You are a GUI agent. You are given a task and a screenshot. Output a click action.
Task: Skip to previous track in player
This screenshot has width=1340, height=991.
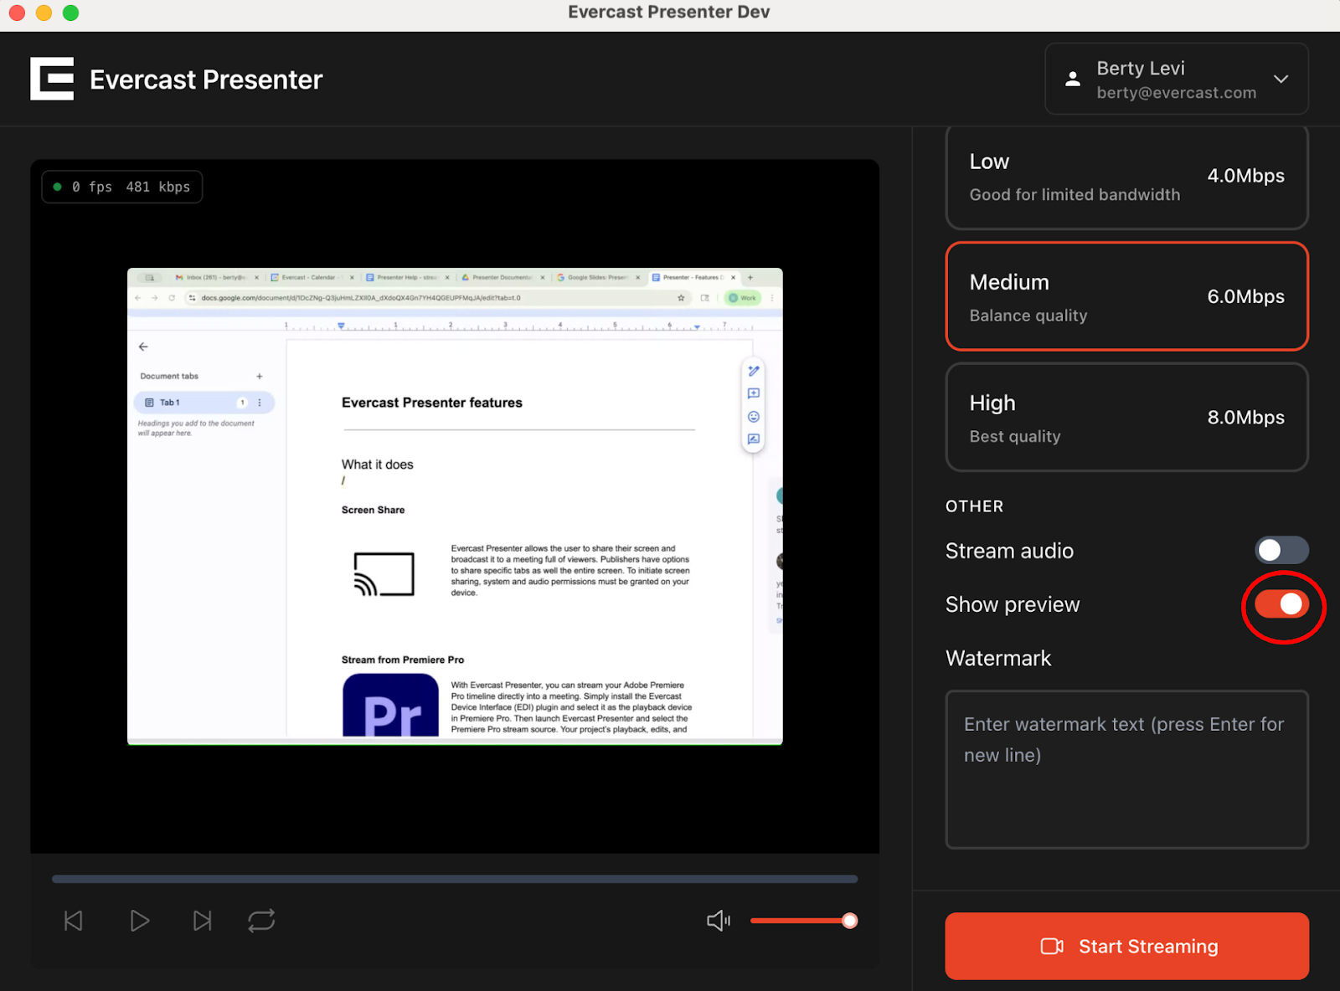click(x=74, y=921)
